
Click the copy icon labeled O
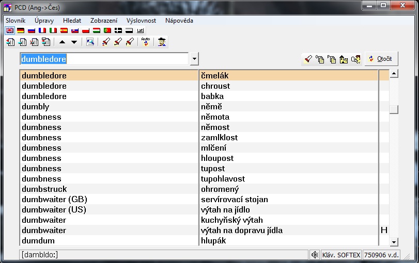pyautogui.click(x=320, y=59)
